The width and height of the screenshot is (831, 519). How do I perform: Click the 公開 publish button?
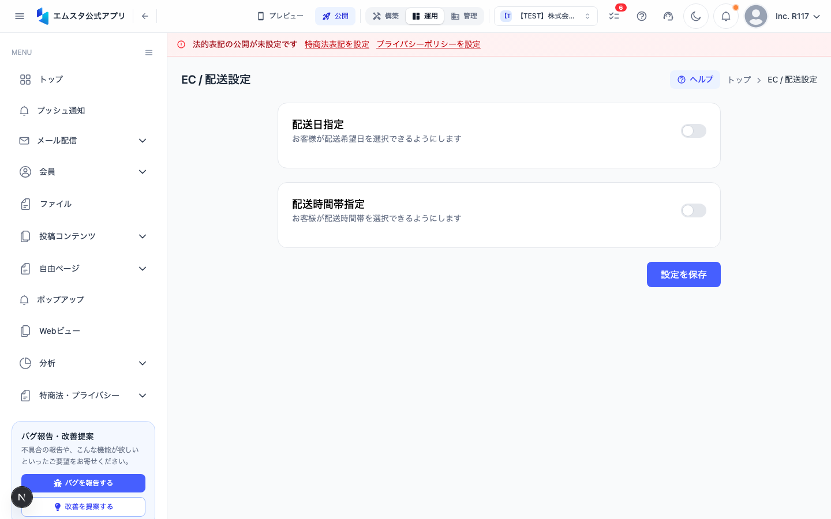[x=335, y=16]
